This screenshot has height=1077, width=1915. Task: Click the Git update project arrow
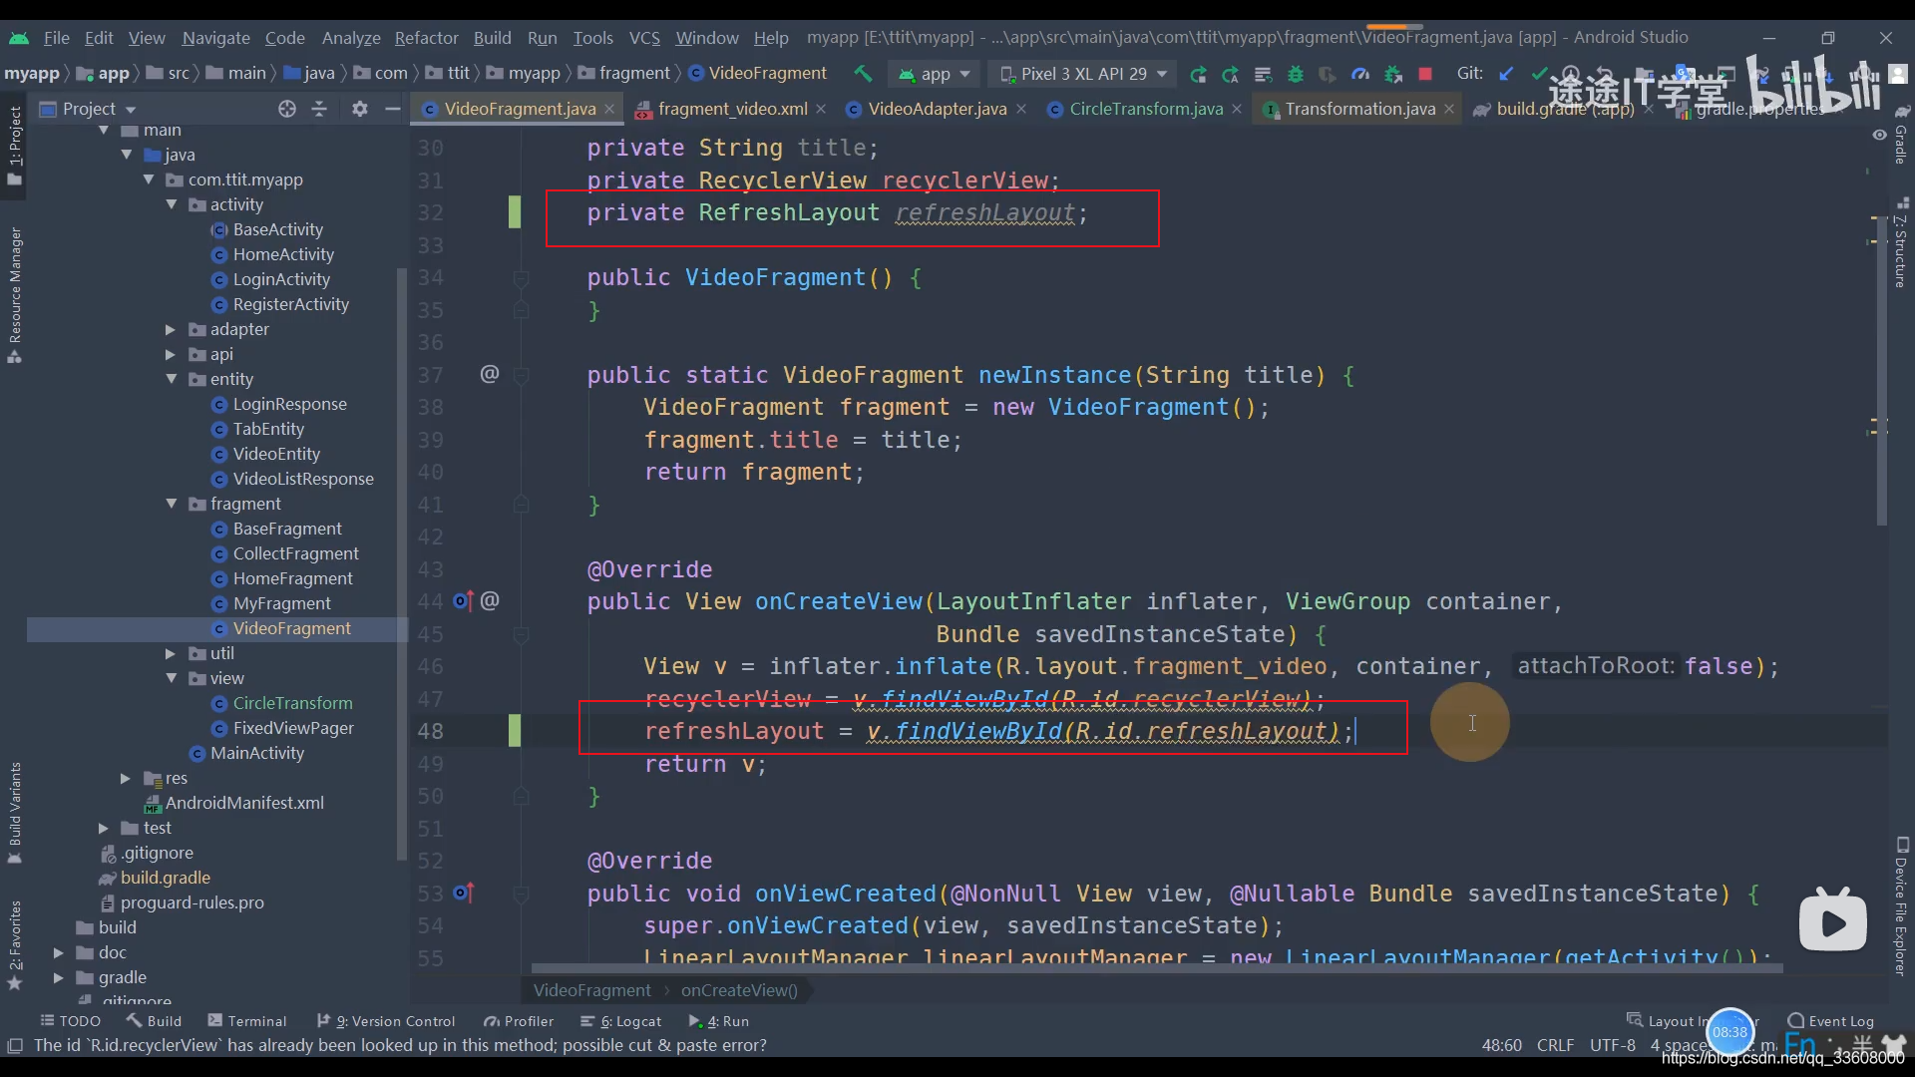pos(1506,74)
